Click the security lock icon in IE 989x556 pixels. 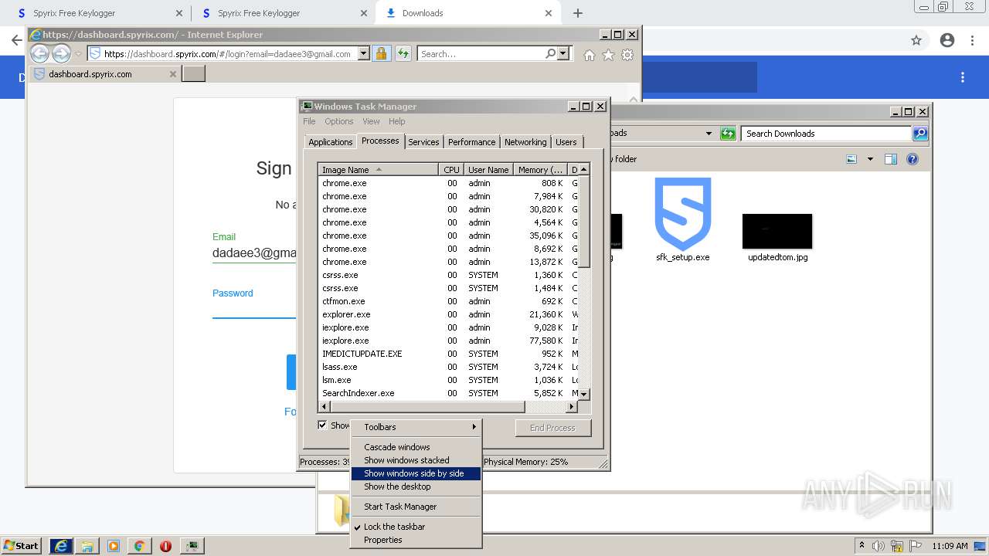[381, 53]
